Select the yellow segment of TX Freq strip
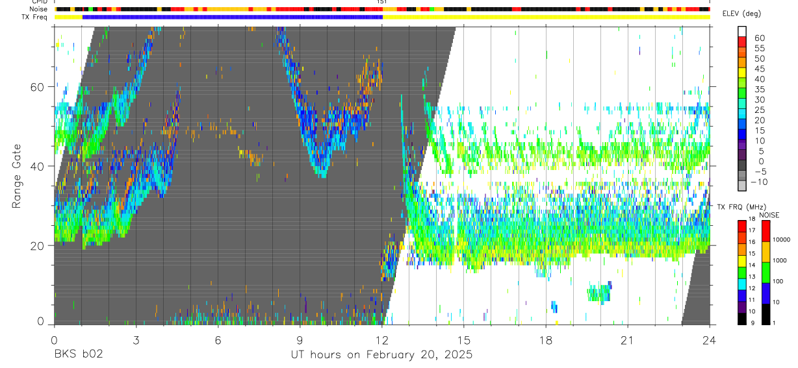This screenshot has height=368, width=798. 546,17
